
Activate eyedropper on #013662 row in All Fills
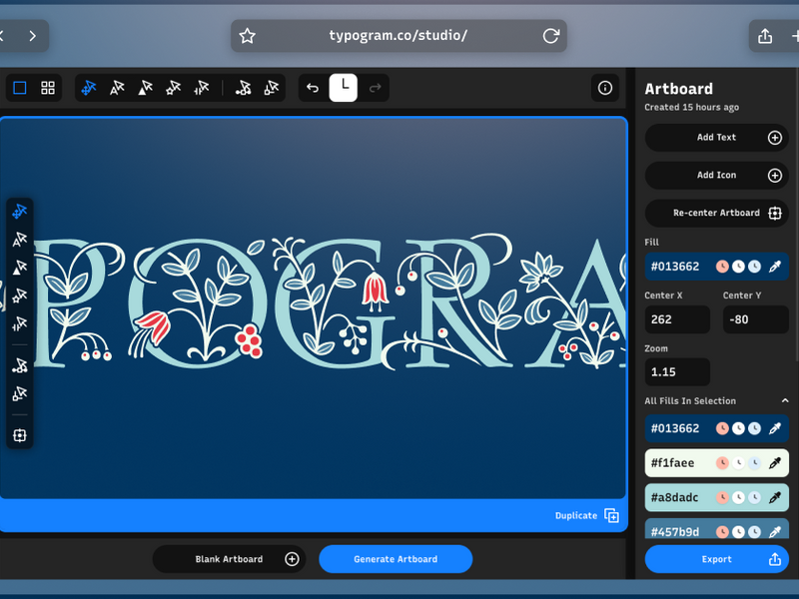point(775,428)
